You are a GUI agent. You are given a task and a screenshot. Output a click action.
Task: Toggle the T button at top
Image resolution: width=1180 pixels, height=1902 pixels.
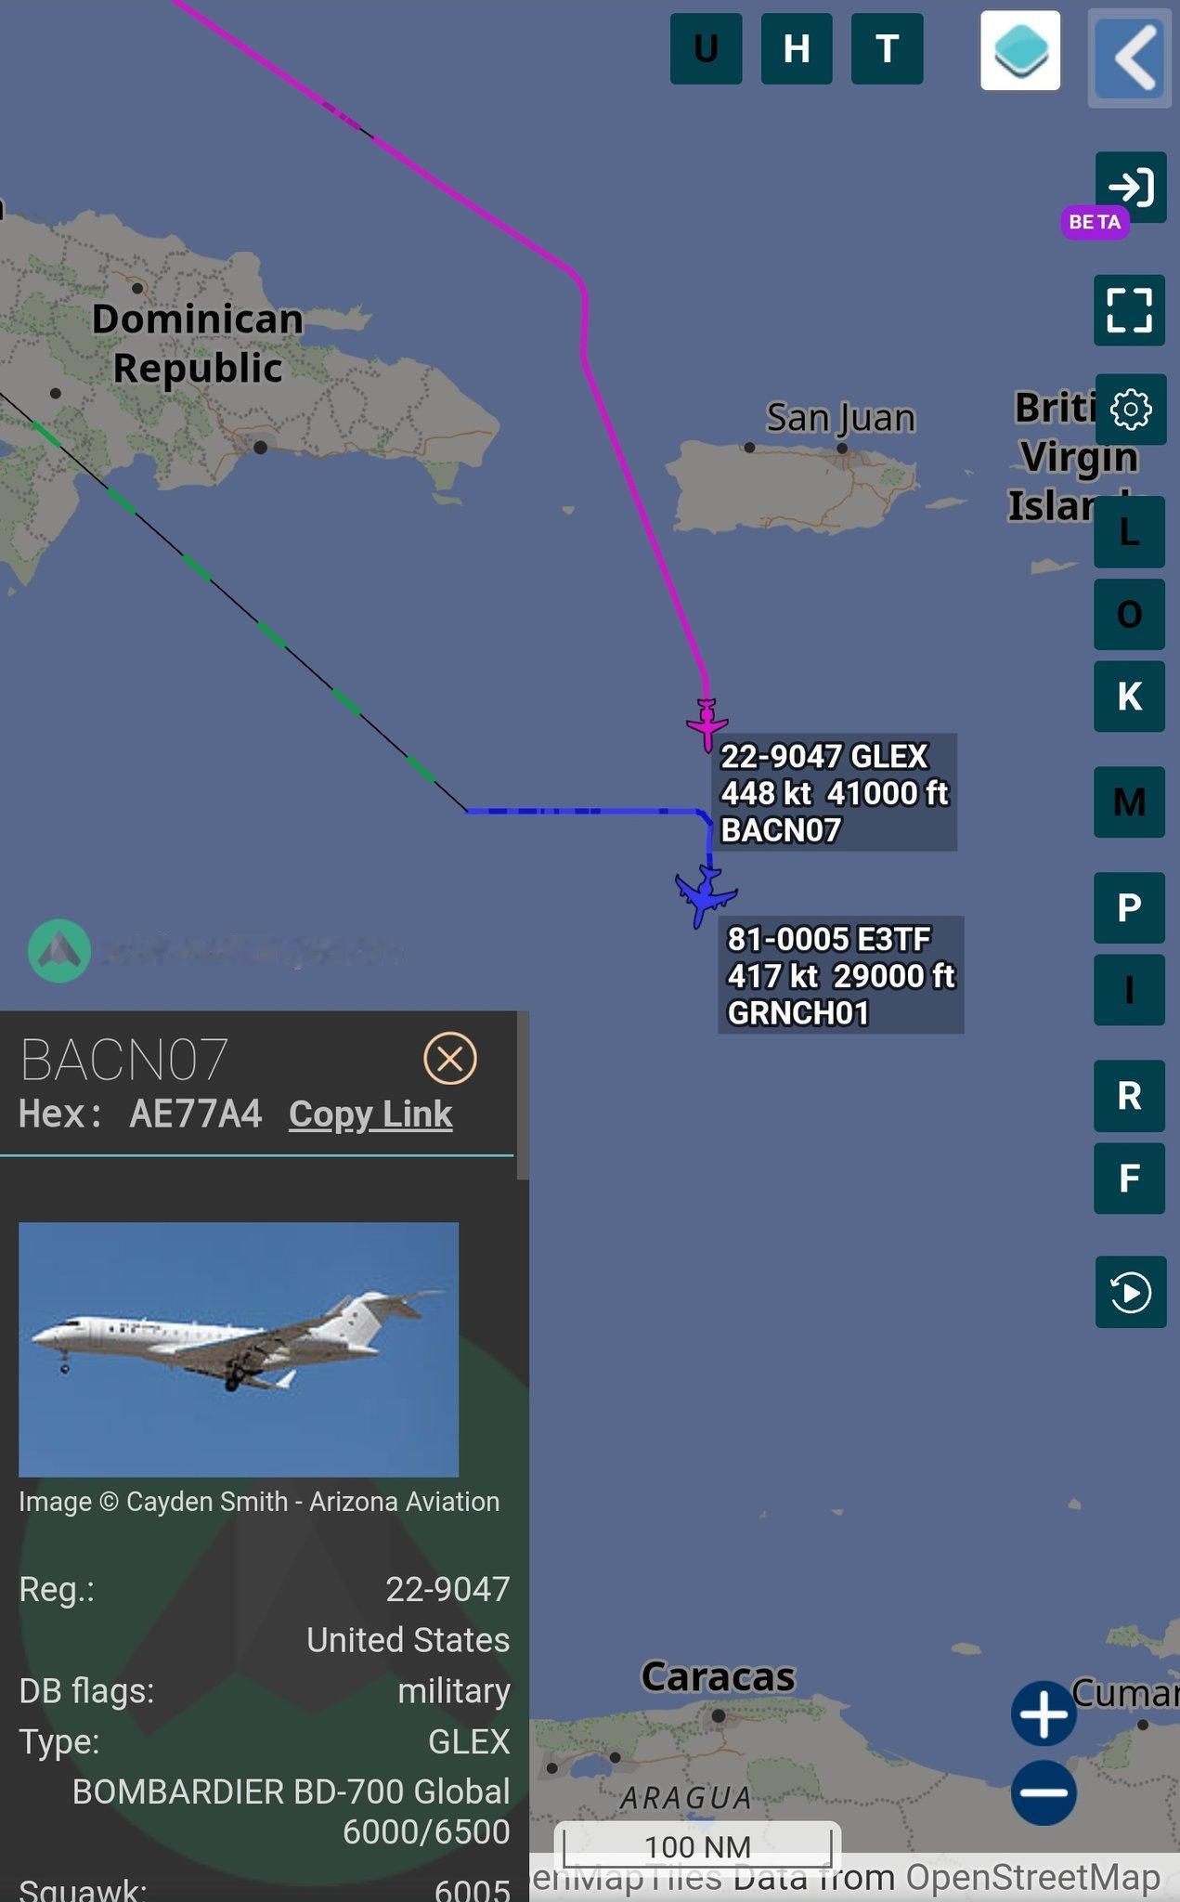tap(887, 49)
